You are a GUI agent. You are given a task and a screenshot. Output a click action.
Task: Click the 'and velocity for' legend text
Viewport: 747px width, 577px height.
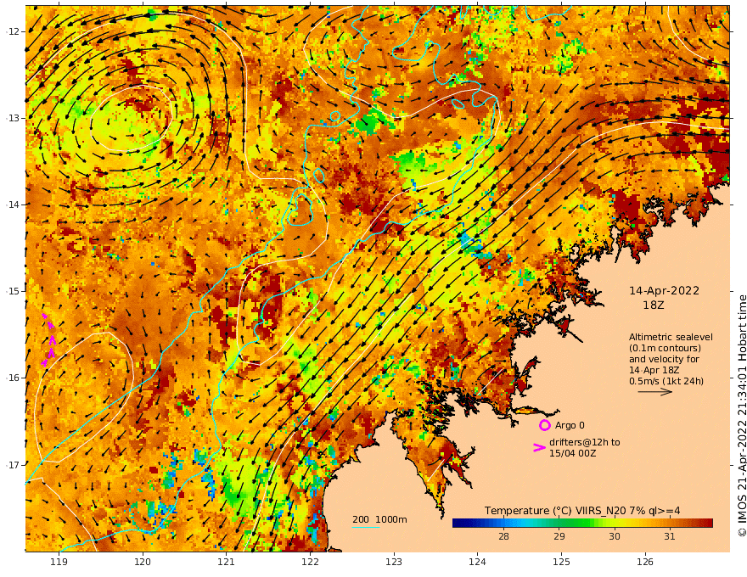point(664,359)
